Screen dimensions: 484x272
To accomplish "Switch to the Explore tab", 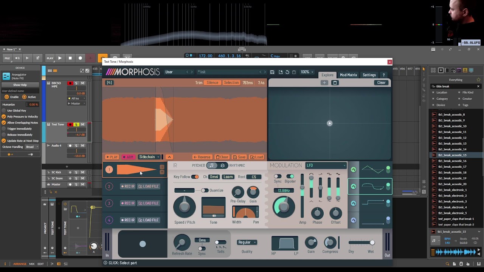I will pos(327,75).
